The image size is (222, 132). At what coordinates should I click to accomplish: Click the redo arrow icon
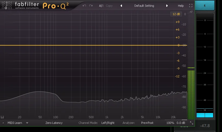(91, 6)
